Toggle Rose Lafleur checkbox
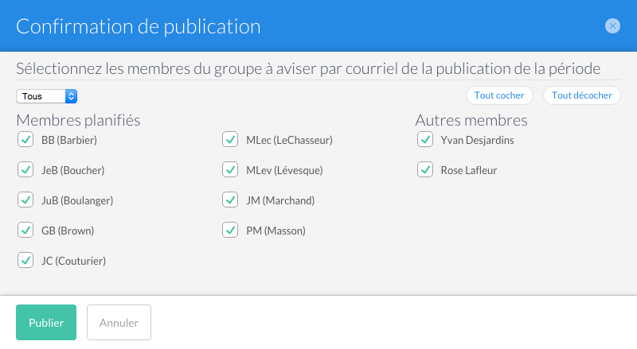 tap(425, 169)
